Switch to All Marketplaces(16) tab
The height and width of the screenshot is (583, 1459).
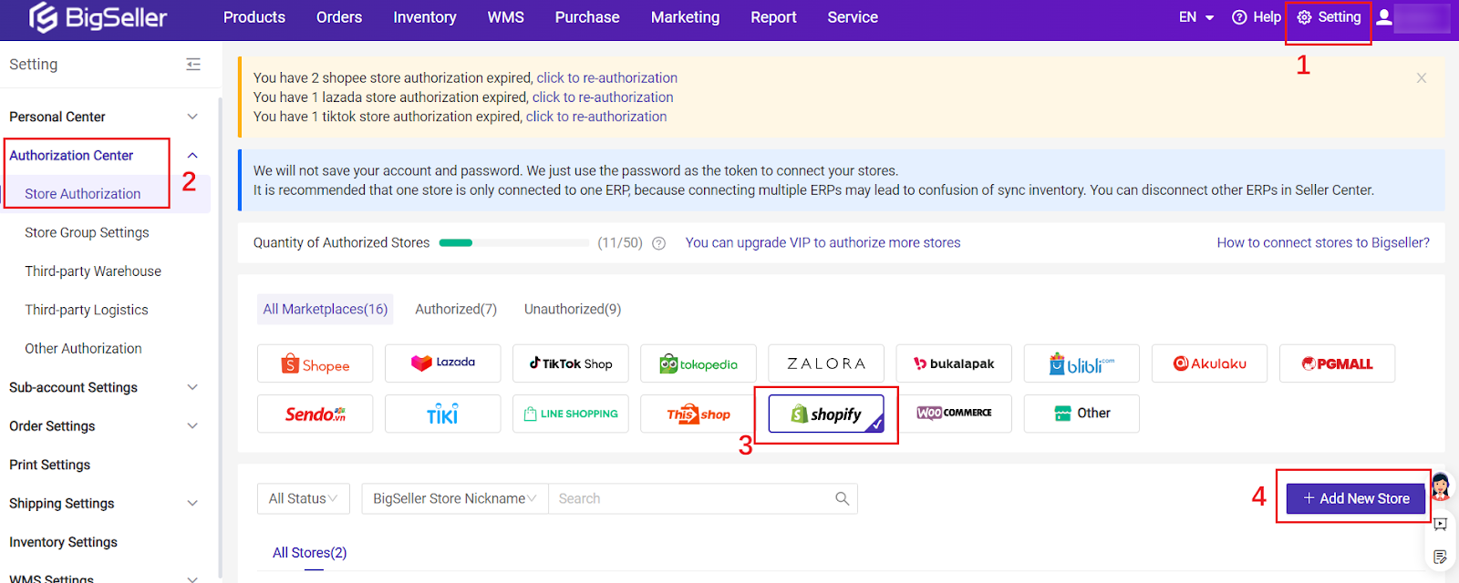[326, 310]
